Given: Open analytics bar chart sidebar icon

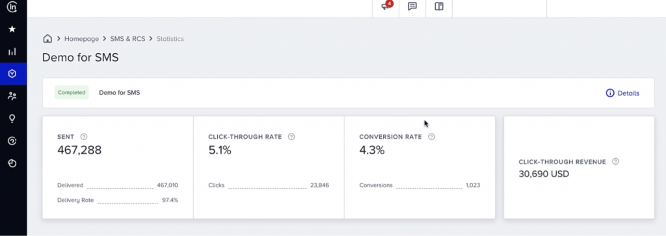Looking at the screenshot, I should pyautogui.click(x=12, y=52).
